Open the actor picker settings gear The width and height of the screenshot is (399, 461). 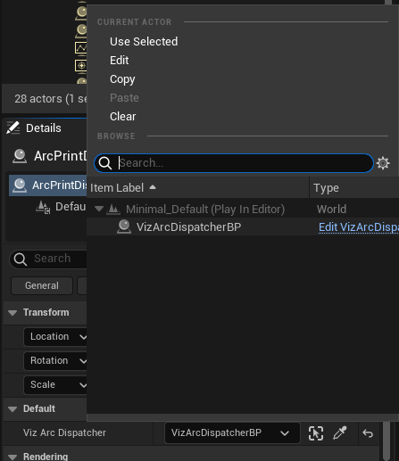[383, 163]
